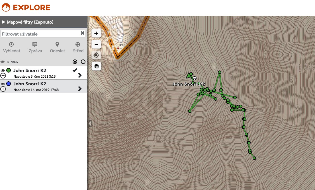Click the ID column header
This screenshot has height=190, width=315.
(8, 62)
